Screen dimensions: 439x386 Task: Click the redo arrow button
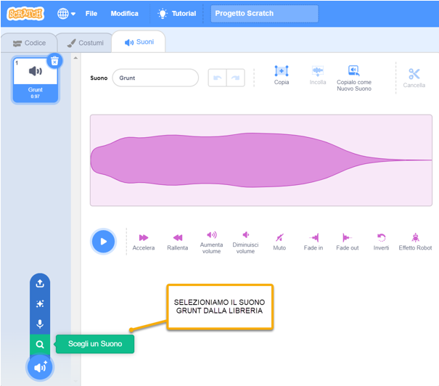[236, 78]
